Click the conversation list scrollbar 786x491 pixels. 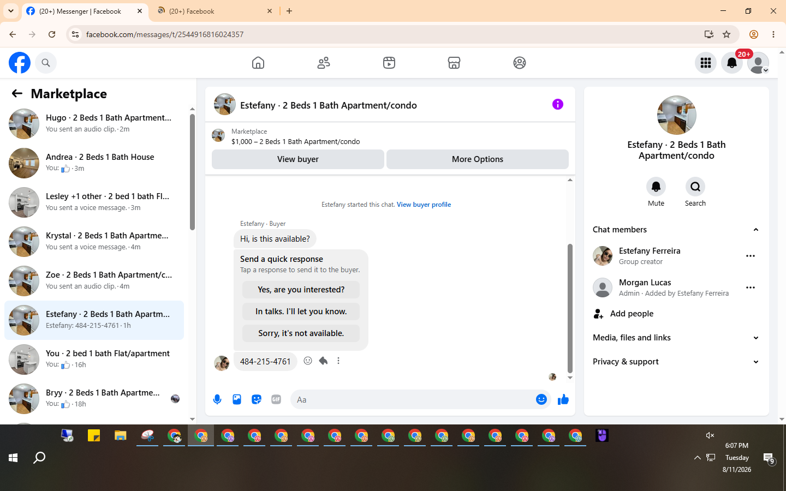tap(192, 172)
